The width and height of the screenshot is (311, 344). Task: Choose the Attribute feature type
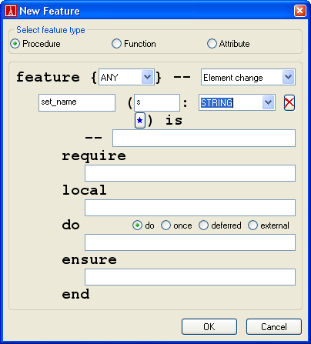[x=229, y=44]
